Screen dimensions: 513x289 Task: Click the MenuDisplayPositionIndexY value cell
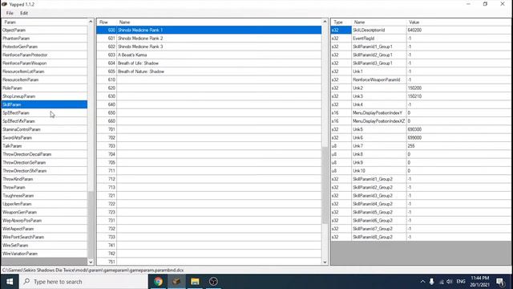458,112
